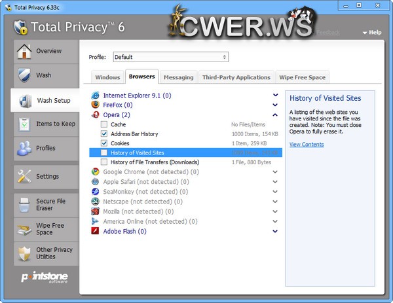Click the View Contents link
The image size is (393, 303).
307,144
